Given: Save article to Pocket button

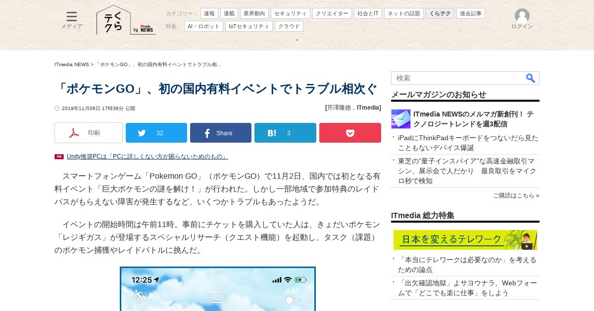Looking at the screenshot, I should 350,133.
